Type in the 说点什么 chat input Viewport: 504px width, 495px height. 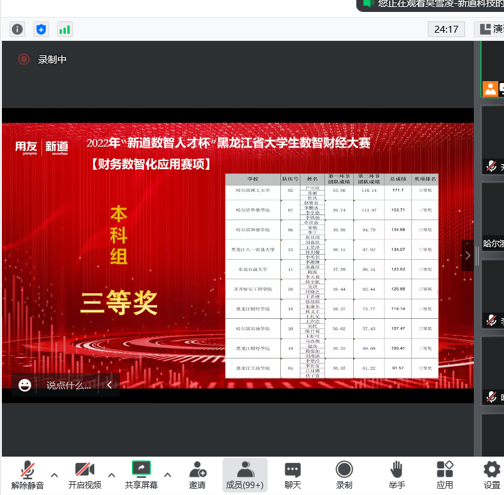[x=68, y=386]
